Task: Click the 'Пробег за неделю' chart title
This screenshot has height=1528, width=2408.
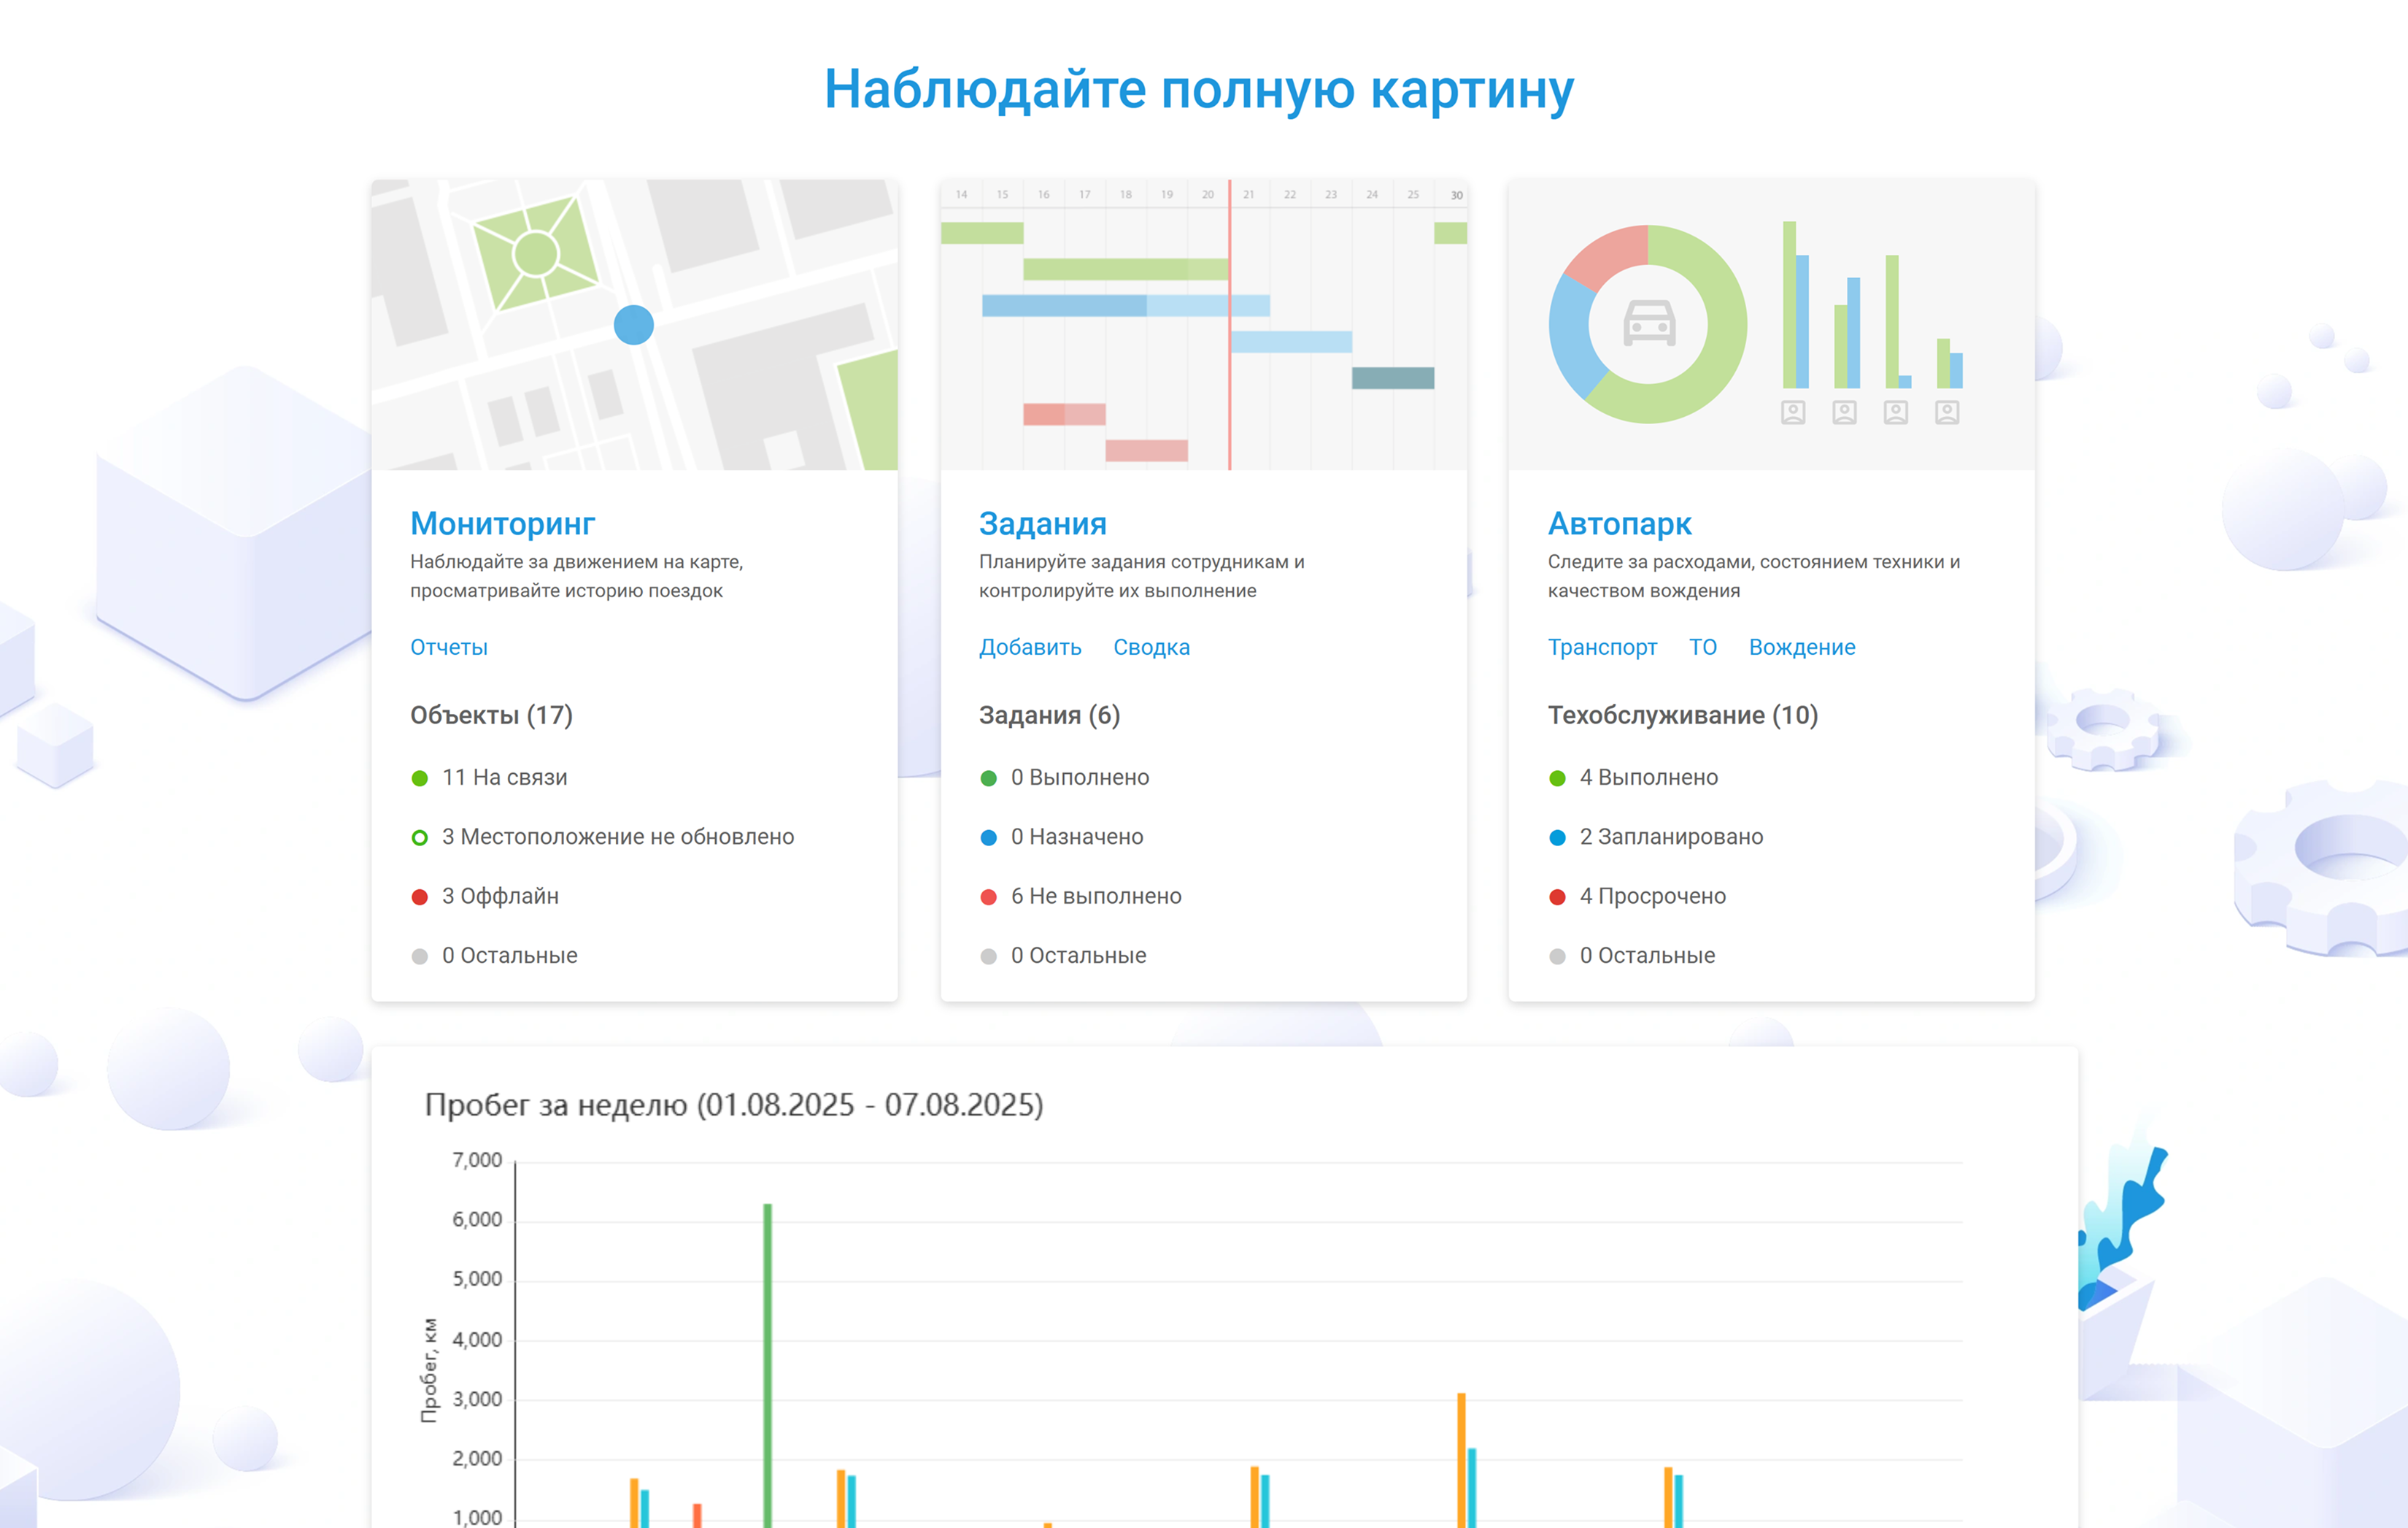Action: pos(734,1105)
